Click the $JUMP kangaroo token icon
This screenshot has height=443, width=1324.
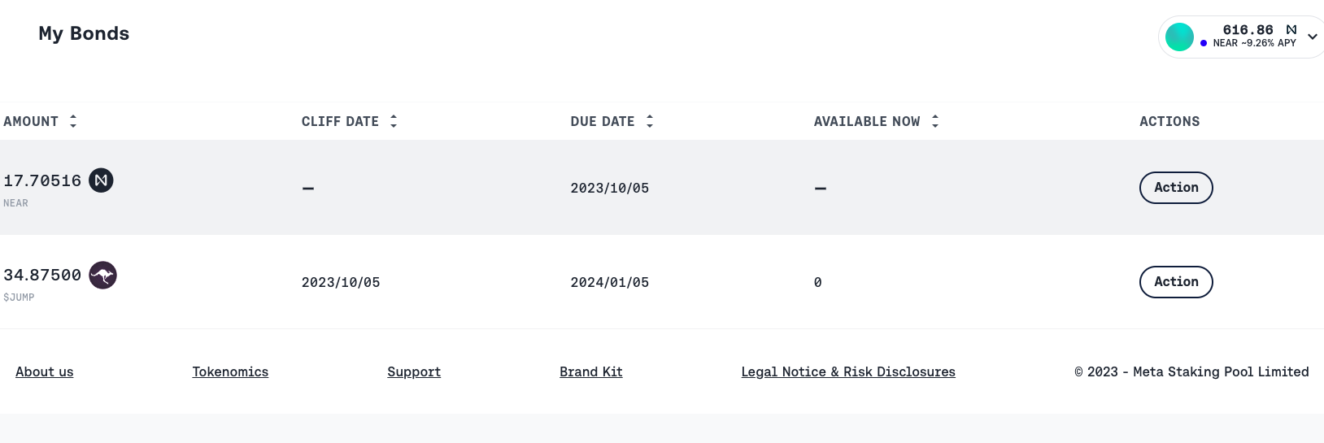click(102, 276)
